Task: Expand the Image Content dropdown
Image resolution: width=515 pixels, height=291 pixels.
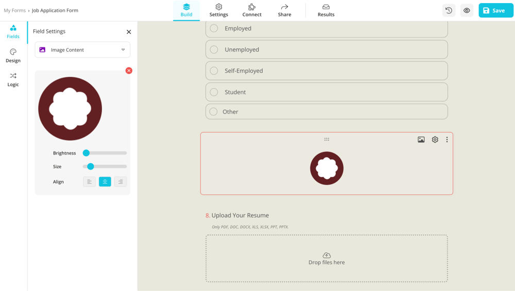Action: [x=82, y=50]
